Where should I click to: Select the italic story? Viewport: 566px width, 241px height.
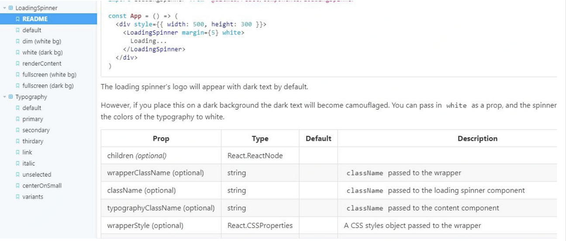[28, 163]
